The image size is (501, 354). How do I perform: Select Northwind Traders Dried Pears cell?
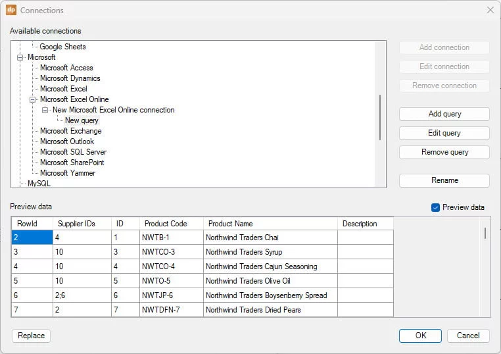(270, 309)
